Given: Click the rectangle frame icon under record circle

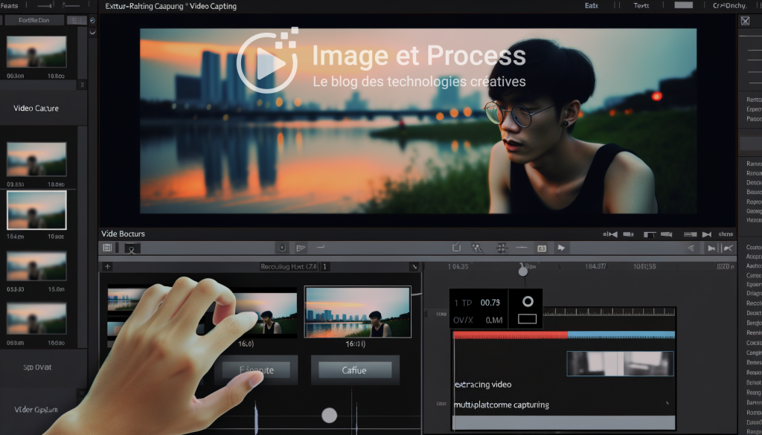Looking at the screenshot, I should click(x=528, y=319).
